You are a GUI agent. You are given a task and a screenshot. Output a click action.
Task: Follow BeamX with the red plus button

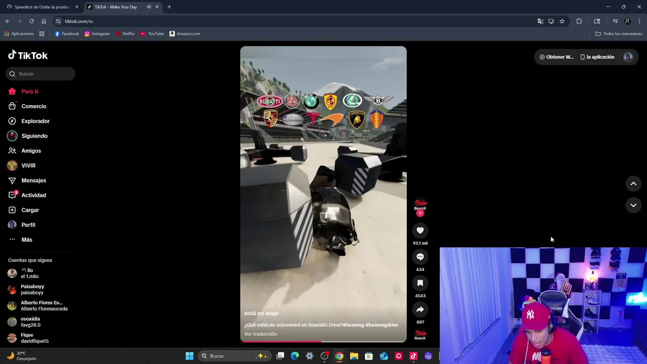[x=420, y=213]
